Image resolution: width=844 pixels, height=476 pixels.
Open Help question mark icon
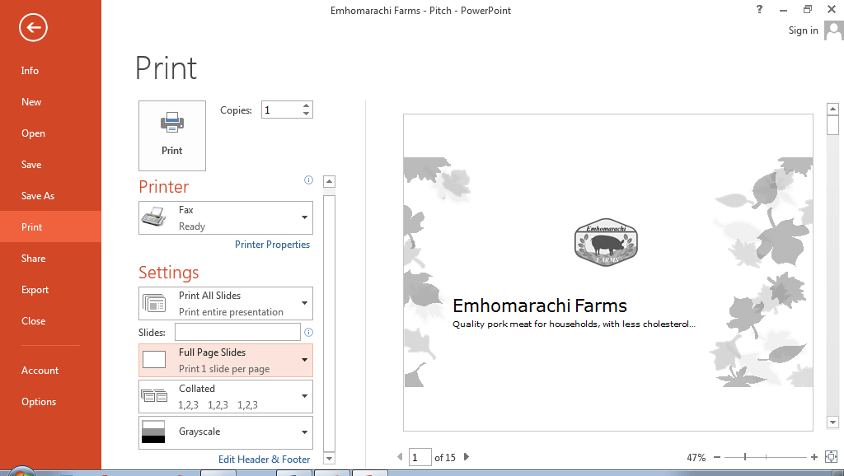[x=759, y=9]
